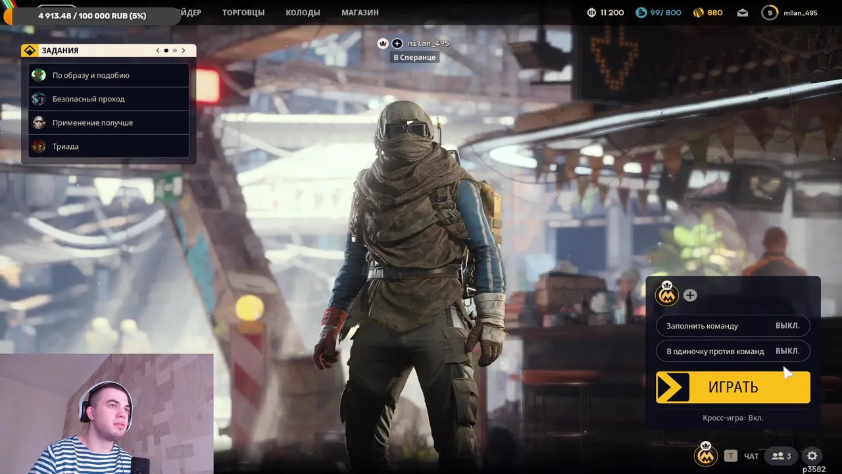Toggle В одиночку против команд option

(x=733, y=351)
